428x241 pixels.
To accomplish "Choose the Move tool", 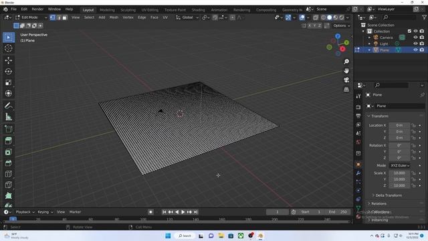I will click(x=9, y=60).
